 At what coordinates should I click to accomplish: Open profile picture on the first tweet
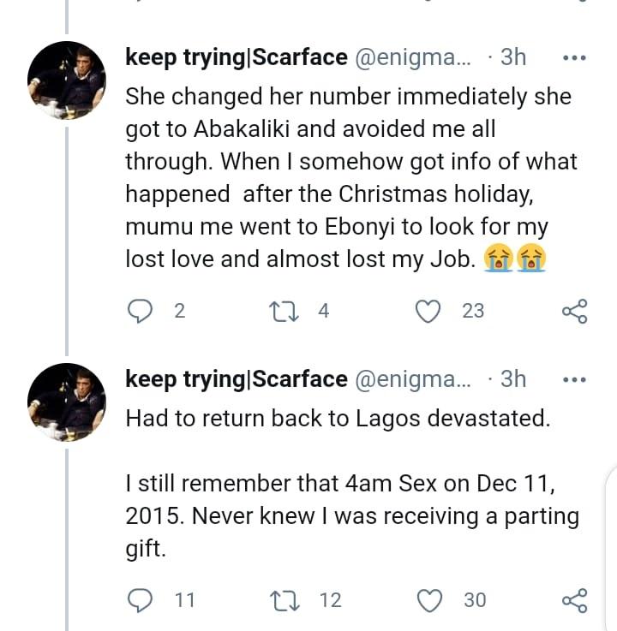pos(67,79)
